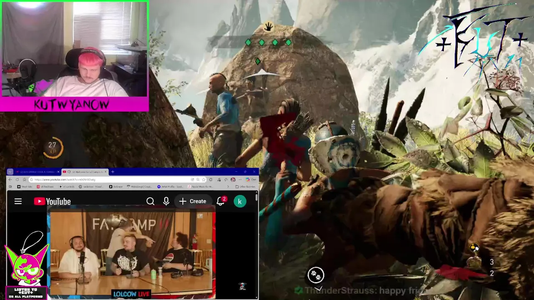Open the zoom magnifier in address bar

point(198,180)
